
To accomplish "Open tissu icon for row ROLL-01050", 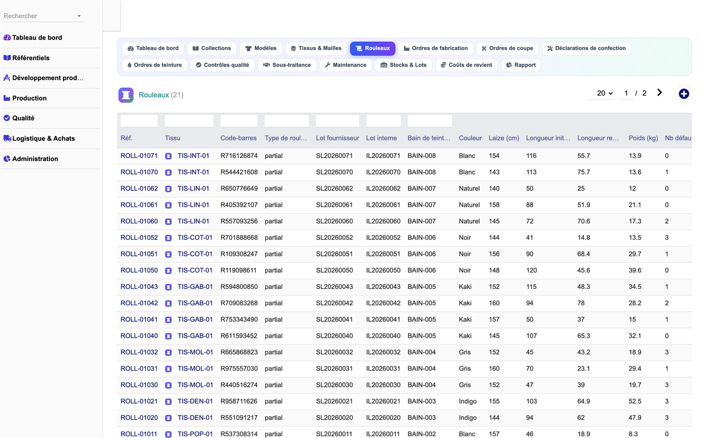I will point(169,271).
